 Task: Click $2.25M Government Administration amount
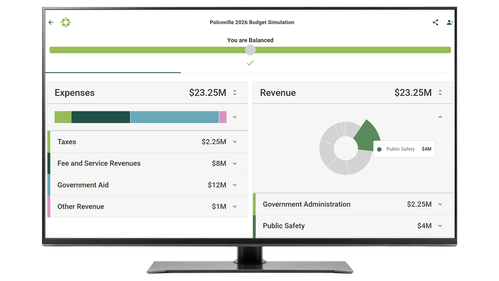click(x=419, y=204)
